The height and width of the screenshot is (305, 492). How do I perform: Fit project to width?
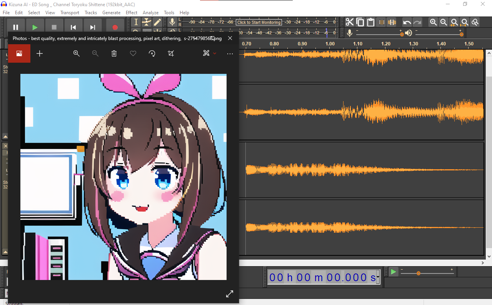coord(465,22)
